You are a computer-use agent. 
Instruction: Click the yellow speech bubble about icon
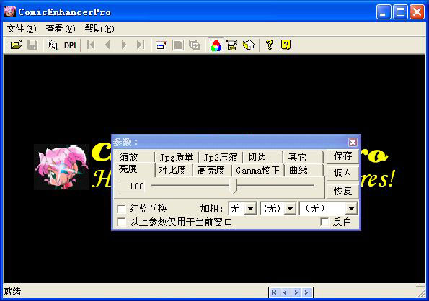coord(286,45)
